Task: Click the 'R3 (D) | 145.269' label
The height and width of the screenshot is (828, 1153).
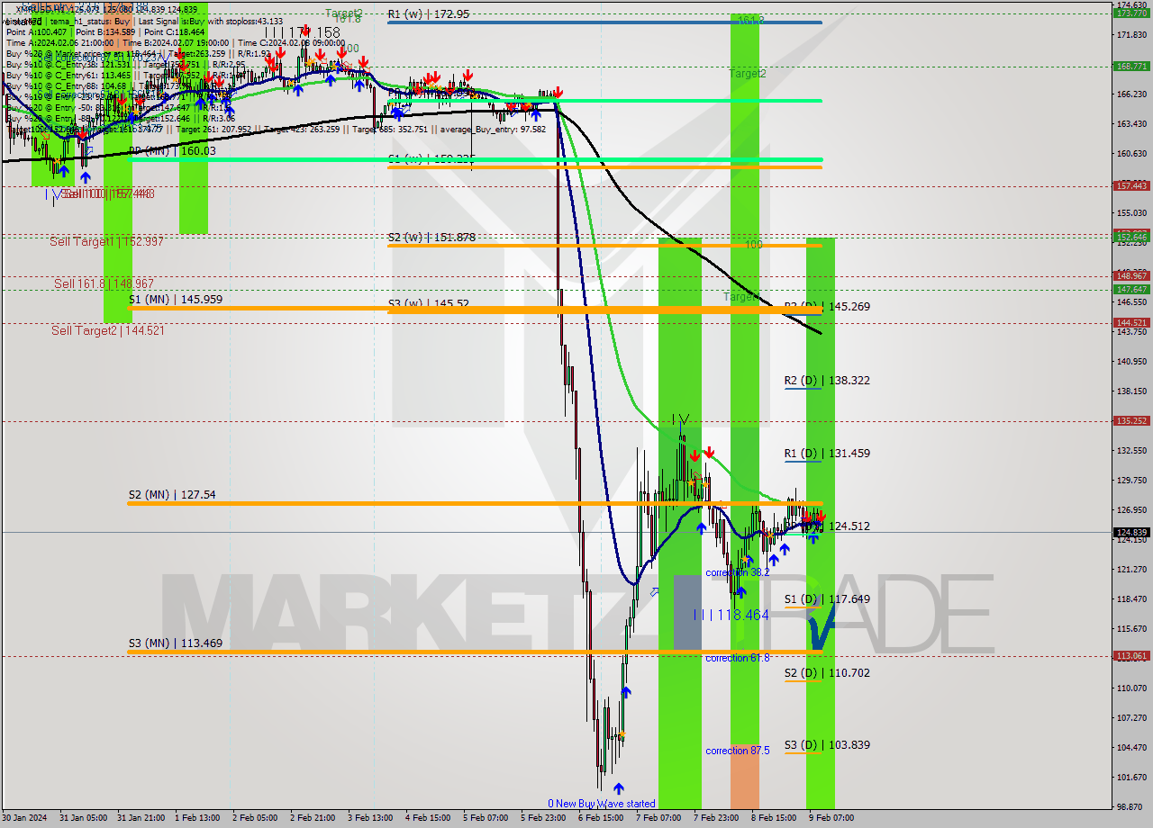Action: [827, 306]
